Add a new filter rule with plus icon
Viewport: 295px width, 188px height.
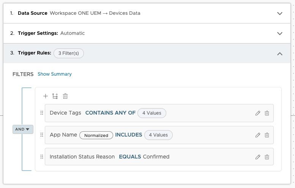coord(46,96)
